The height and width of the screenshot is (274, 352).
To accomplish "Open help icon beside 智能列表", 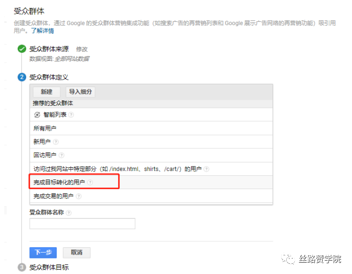I will coord(71,115).
